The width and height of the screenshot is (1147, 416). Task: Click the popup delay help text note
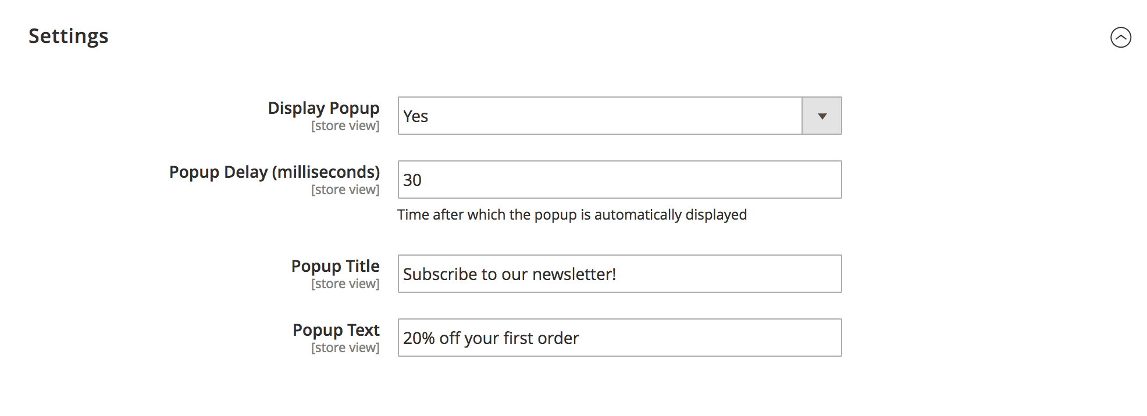(572, 215)
